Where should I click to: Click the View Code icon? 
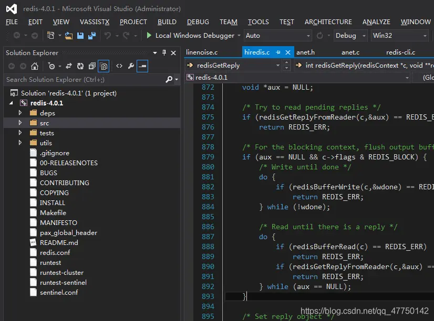(x=119, y=66)
